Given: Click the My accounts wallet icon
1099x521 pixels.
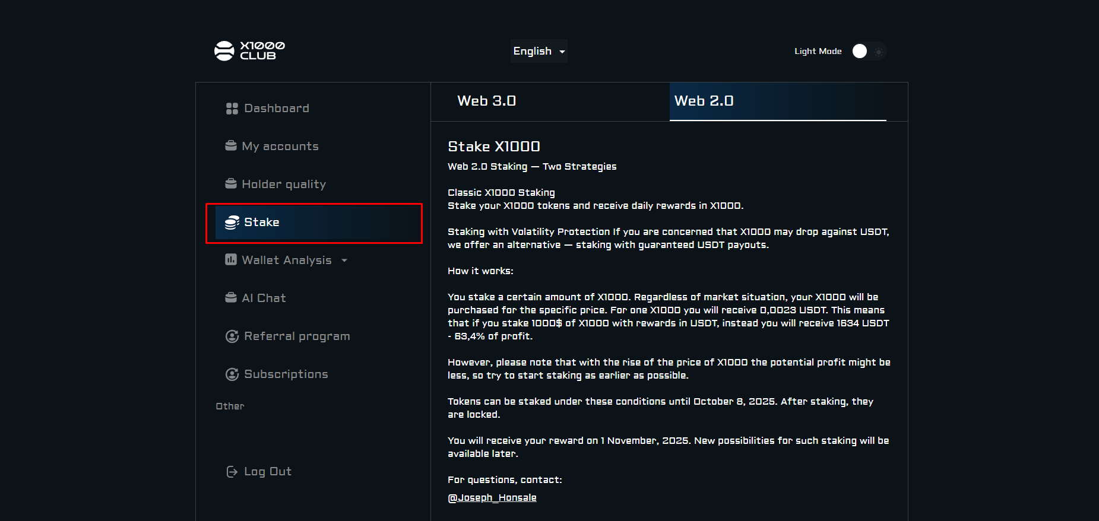Looking at the screenshot, I should [230, 146].
